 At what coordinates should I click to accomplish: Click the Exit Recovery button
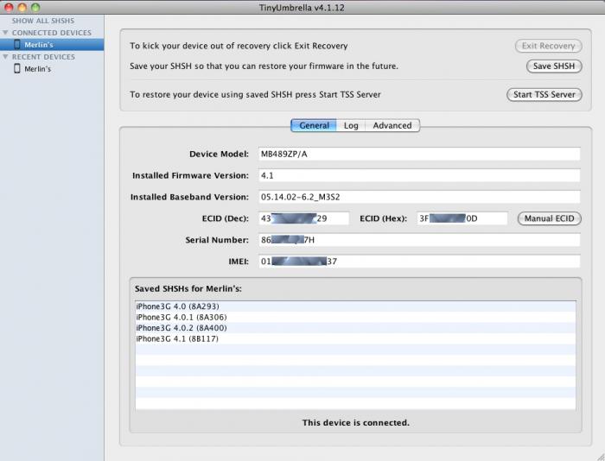pyautogui.click(x=548, y=46)
